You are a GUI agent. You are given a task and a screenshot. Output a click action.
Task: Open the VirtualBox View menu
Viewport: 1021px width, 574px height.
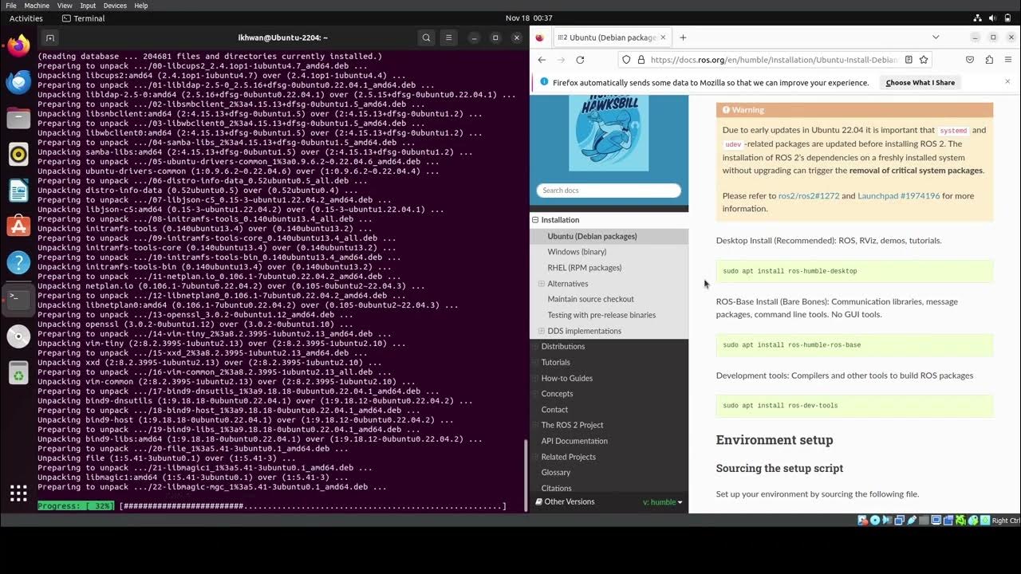pos(65,6)
